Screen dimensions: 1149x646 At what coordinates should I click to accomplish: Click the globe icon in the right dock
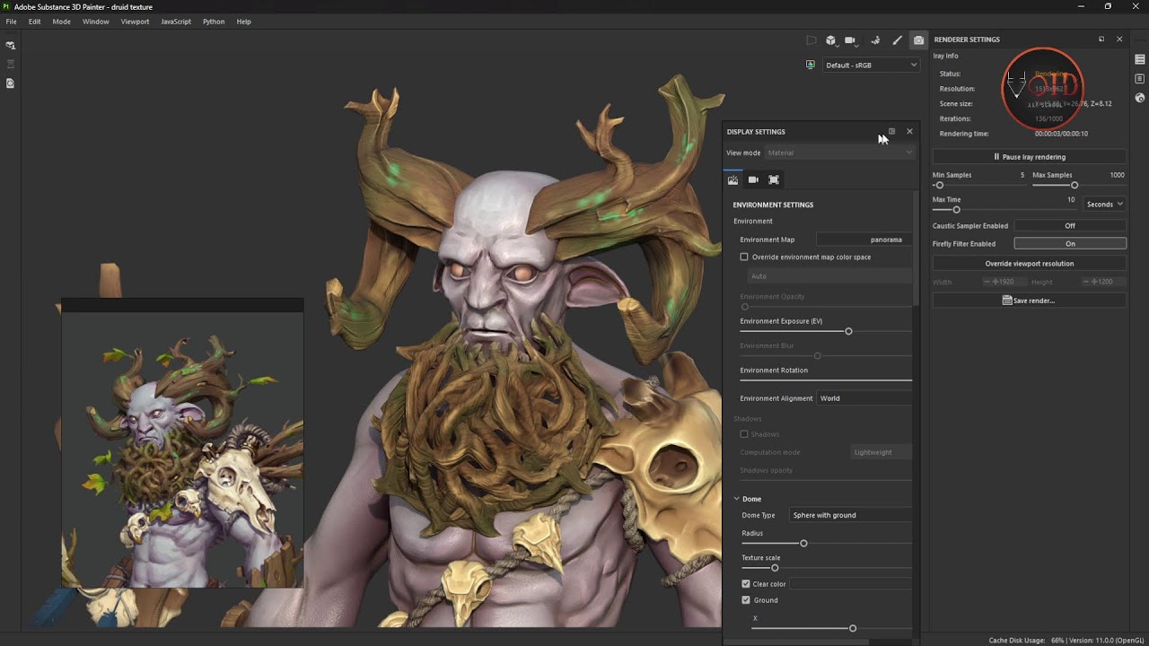pyautogui.click(x=1140, y=98)
